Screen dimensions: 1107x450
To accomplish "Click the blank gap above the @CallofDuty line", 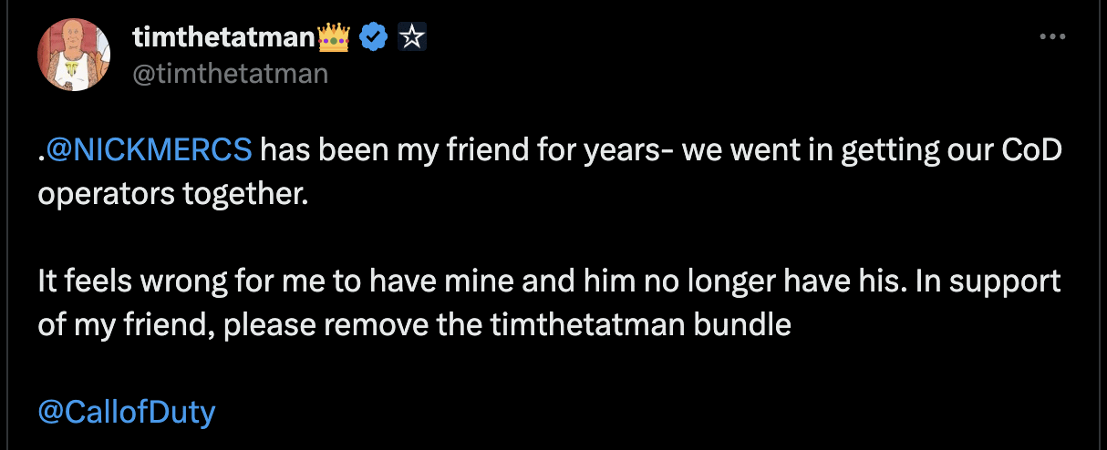I will (x=547, y=369).
